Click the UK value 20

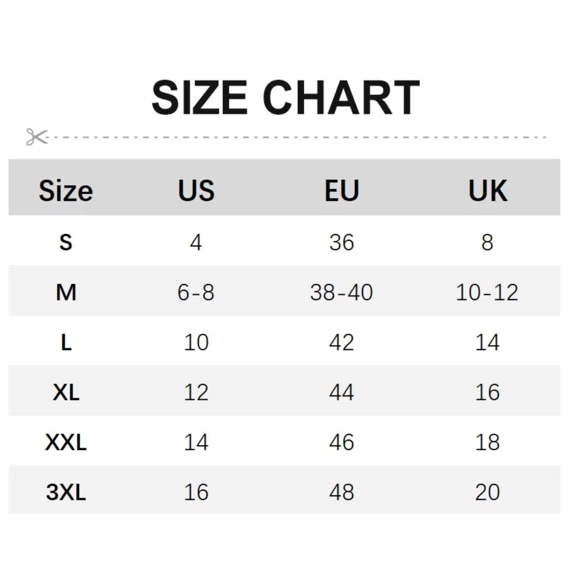point(487,492)
